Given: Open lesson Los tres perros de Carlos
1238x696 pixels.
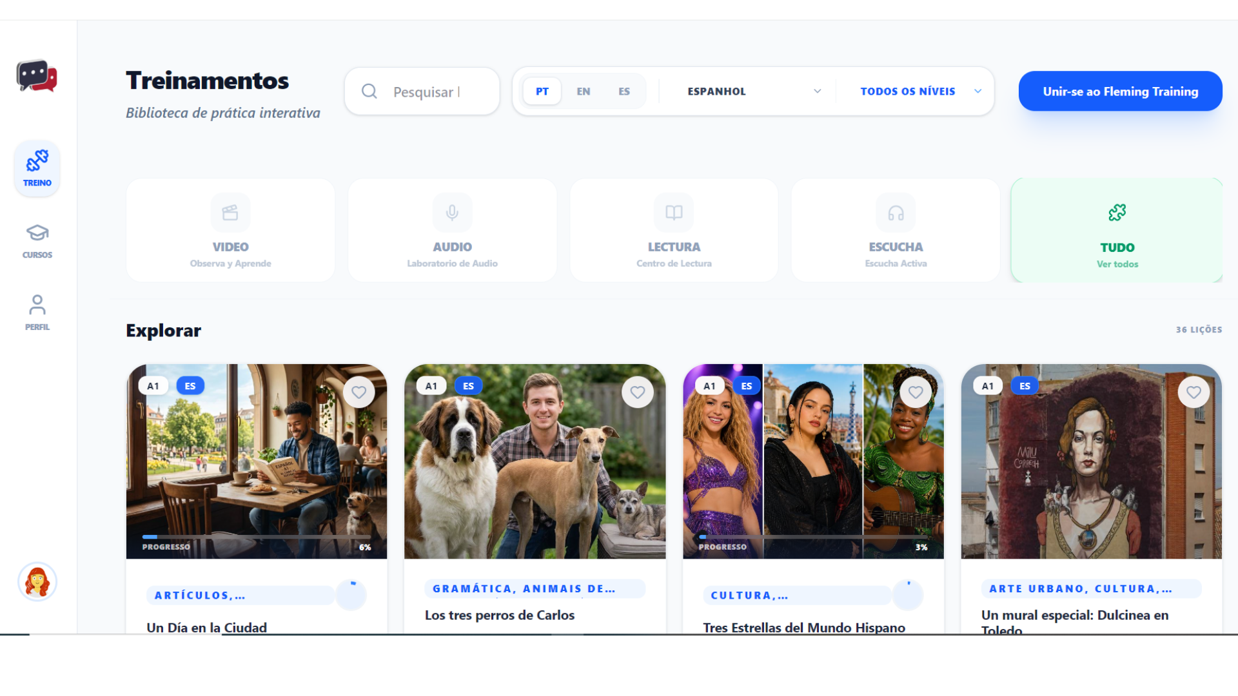Looking at the screenshot, I should [x=500, y=615].
